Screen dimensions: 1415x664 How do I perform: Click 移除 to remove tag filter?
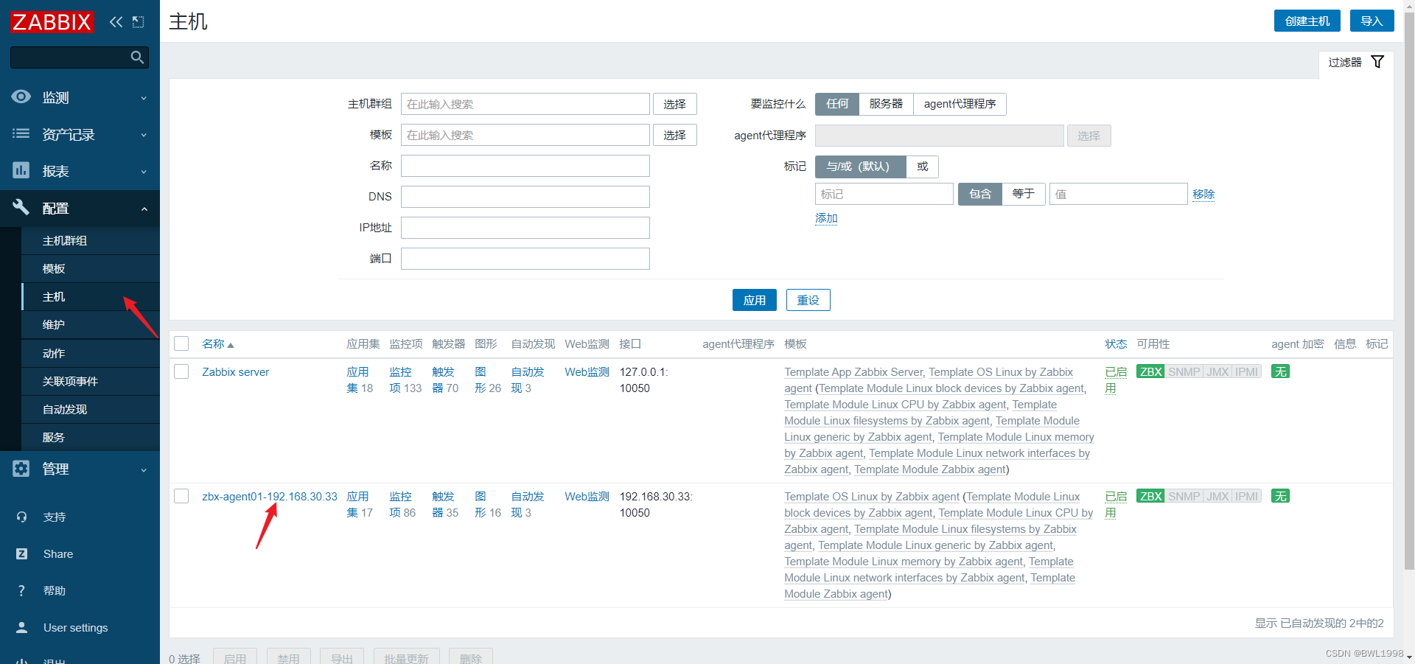[x=1203, y=194]
